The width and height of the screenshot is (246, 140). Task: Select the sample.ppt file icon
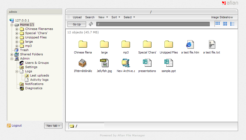169,63
